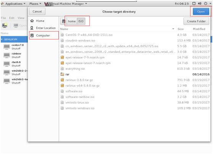This screenshot has width=213, height=154.
Task: Click the icon next to CentOS-7-x86_64-DVD-1511.iso
Action: (62, 35)
